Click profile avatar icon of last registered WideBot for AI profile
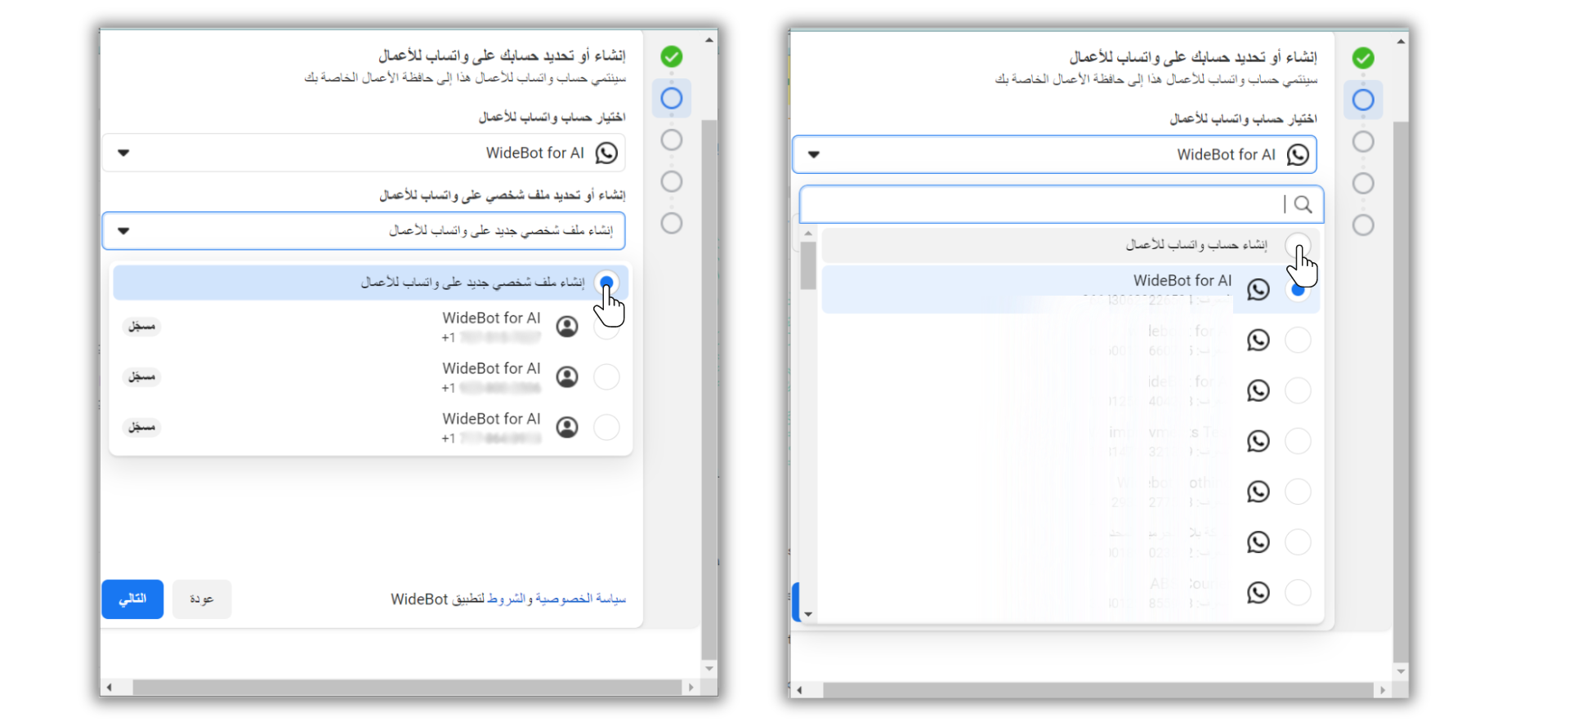1569x726 pixels. click(x=567, y=427)
